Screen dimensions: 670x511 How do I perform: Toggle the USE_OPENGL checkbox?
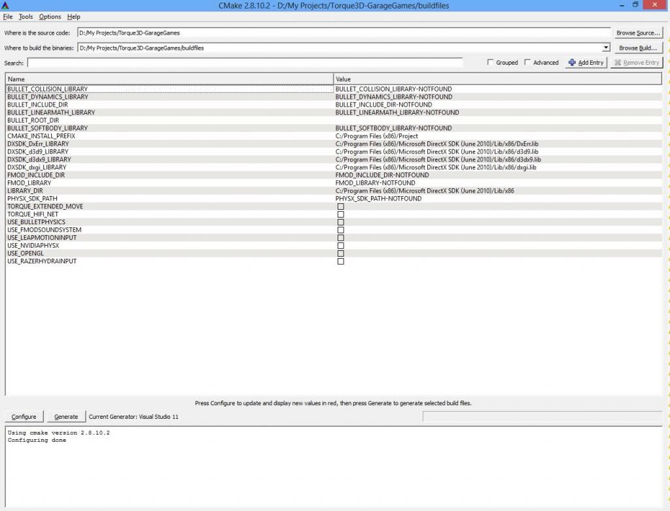(340, 254)
